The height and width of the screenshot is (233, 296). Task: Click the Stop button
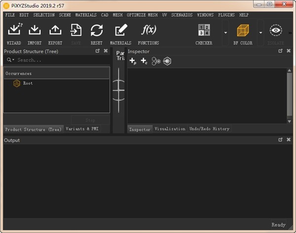tap(90, 120)
